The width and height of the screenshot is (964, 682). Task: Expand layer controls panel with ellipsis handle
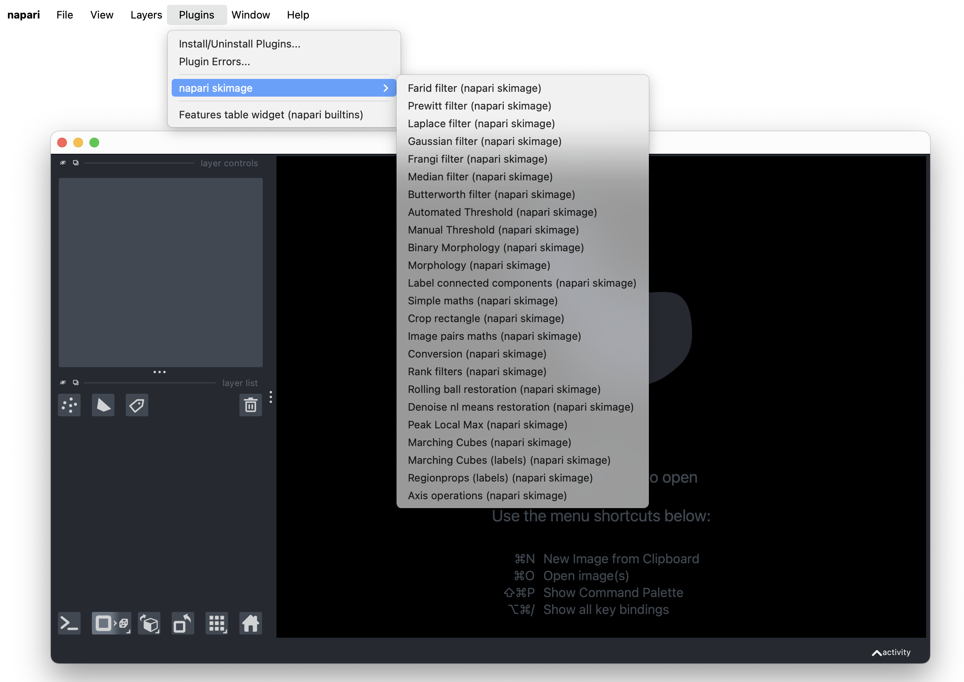pos(160,372)
